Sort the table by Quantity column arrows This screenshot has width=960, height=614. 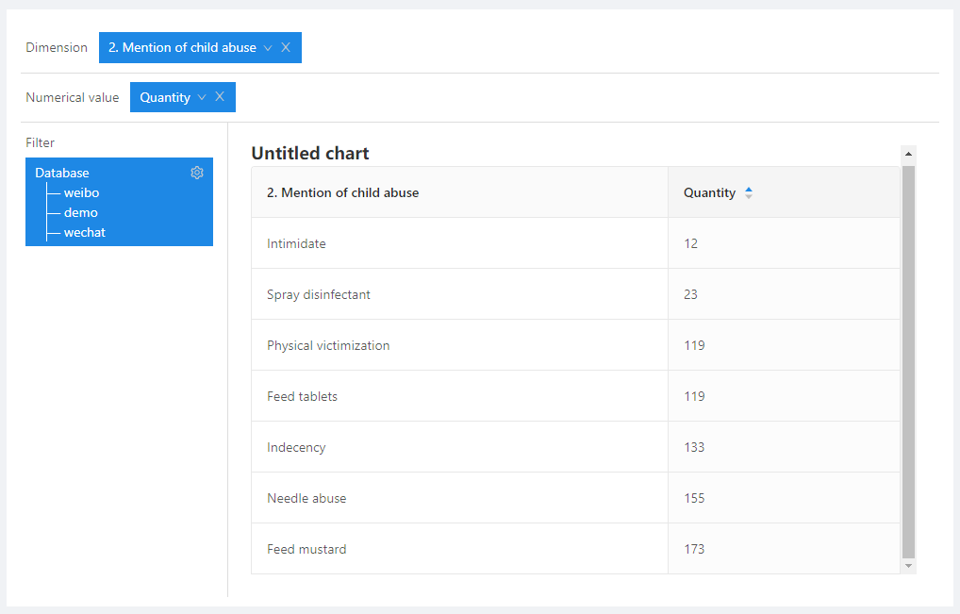coord(749,192)
